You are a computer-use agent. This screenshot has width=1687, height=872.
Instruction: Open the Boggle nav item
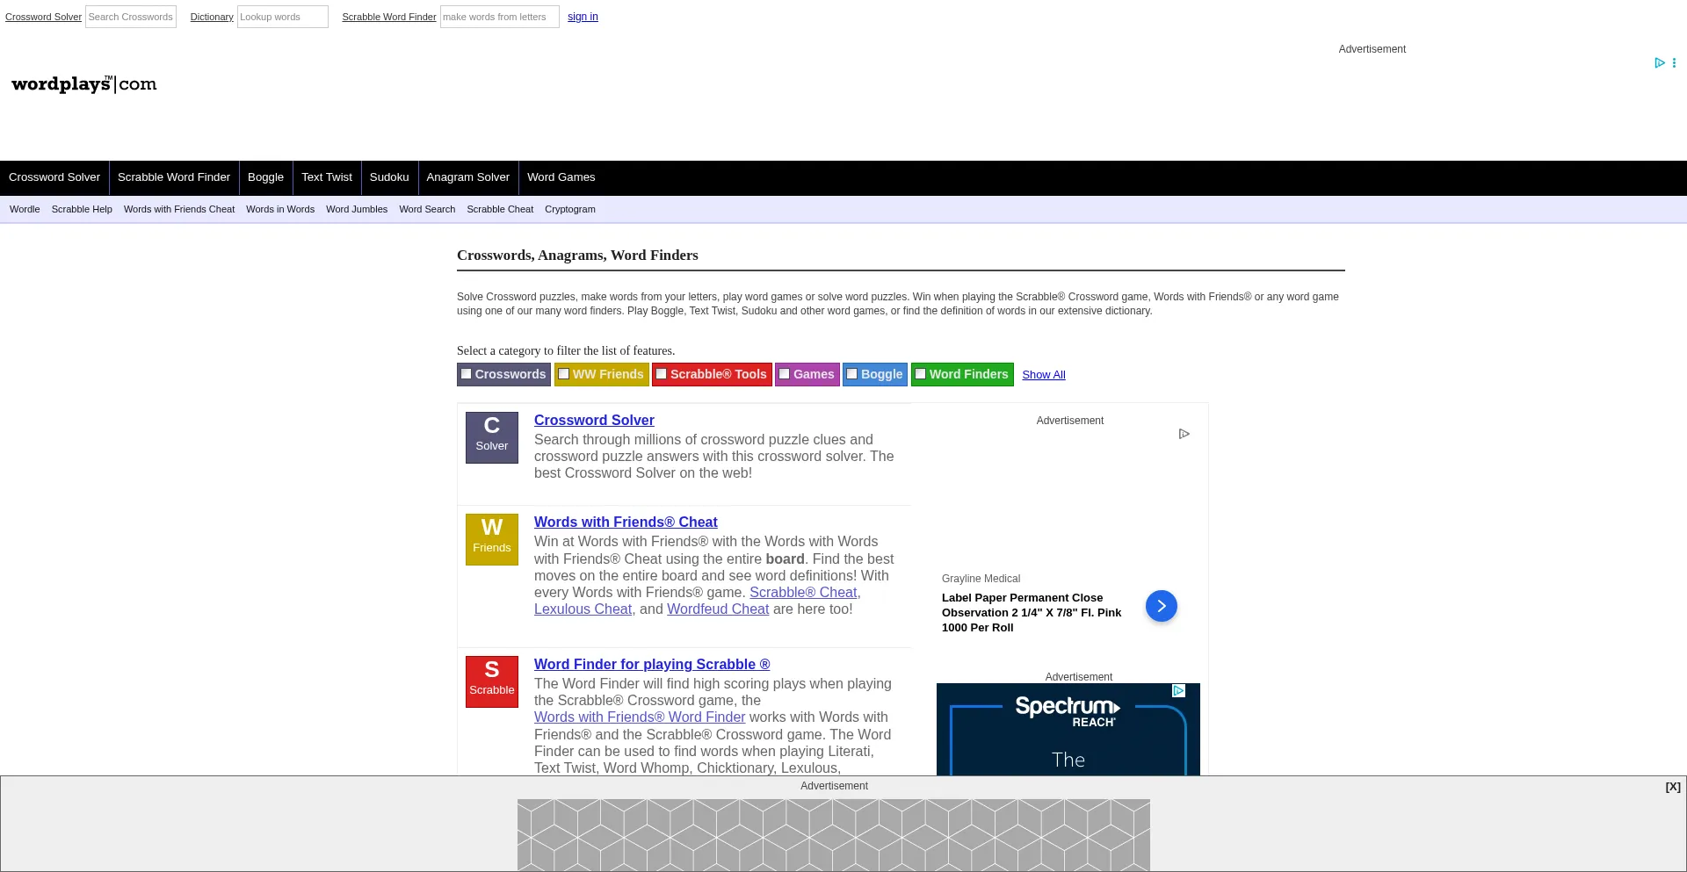265,177
